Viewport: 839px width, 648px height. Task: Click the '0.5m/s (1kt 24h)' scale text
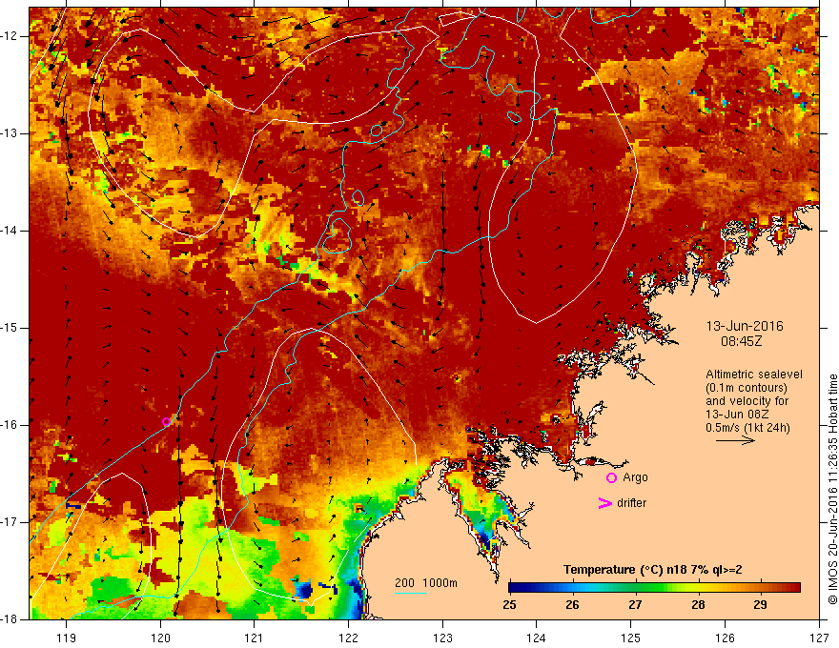click(747, 428)
